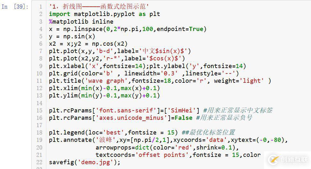This screenshot has width=311, height=169.
Task: Click the '波峰' annotation string
Action: 105,140
